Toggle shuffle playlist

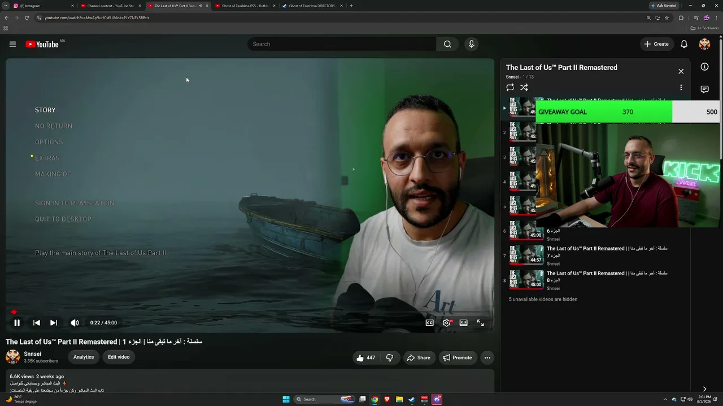[524, 87]
